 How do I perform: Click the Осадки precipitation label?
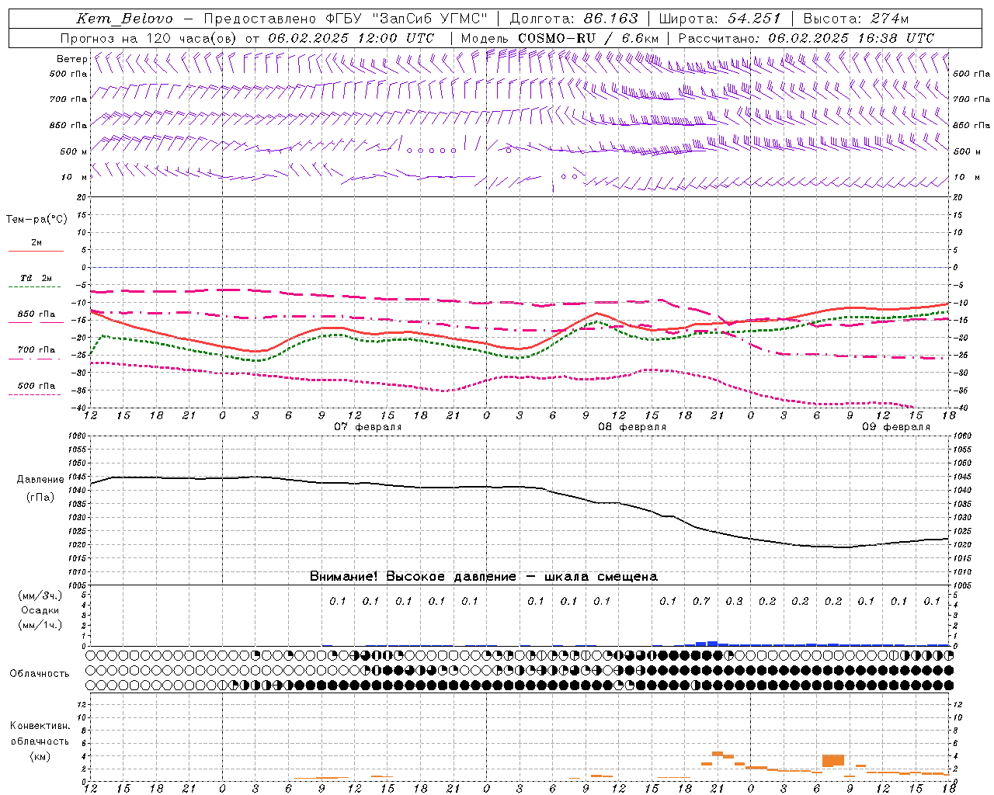tap(40, 610)
